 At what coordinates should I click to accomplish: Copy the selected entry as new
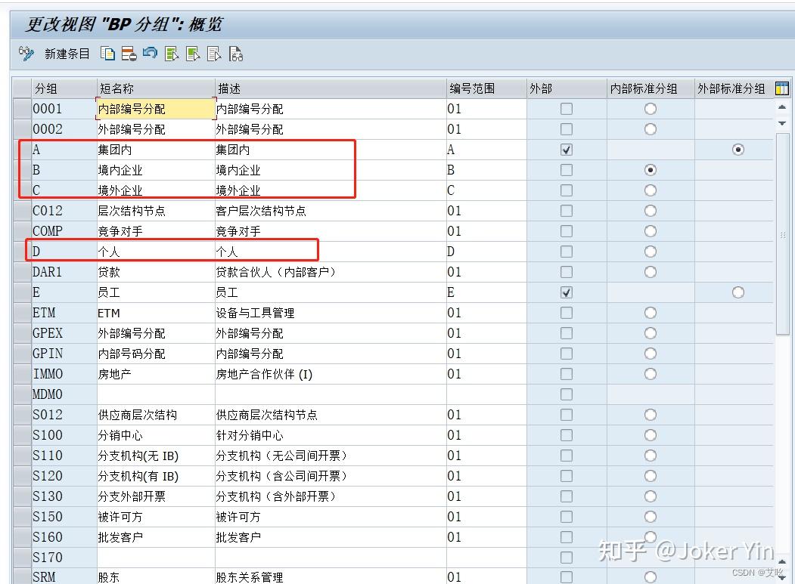click(107, 53)
